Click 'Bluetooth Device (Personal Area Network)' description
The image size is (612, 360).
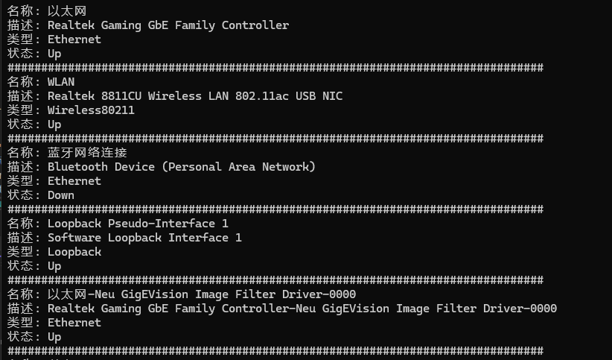click(182, 167)
